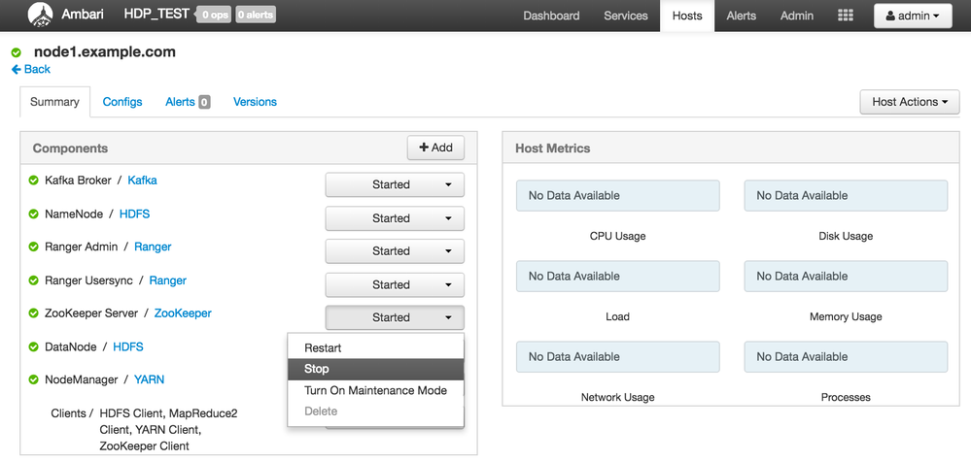Choose Restart in the ZooKeeper menu

tap(323, 347)
